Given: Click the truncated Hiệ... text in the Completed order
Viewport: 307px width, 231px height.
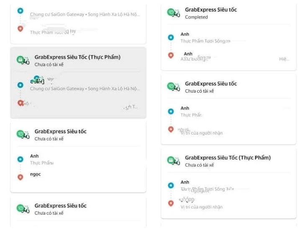Looking at the screenshot, I should pyautogui.click(x=284, y=59).
